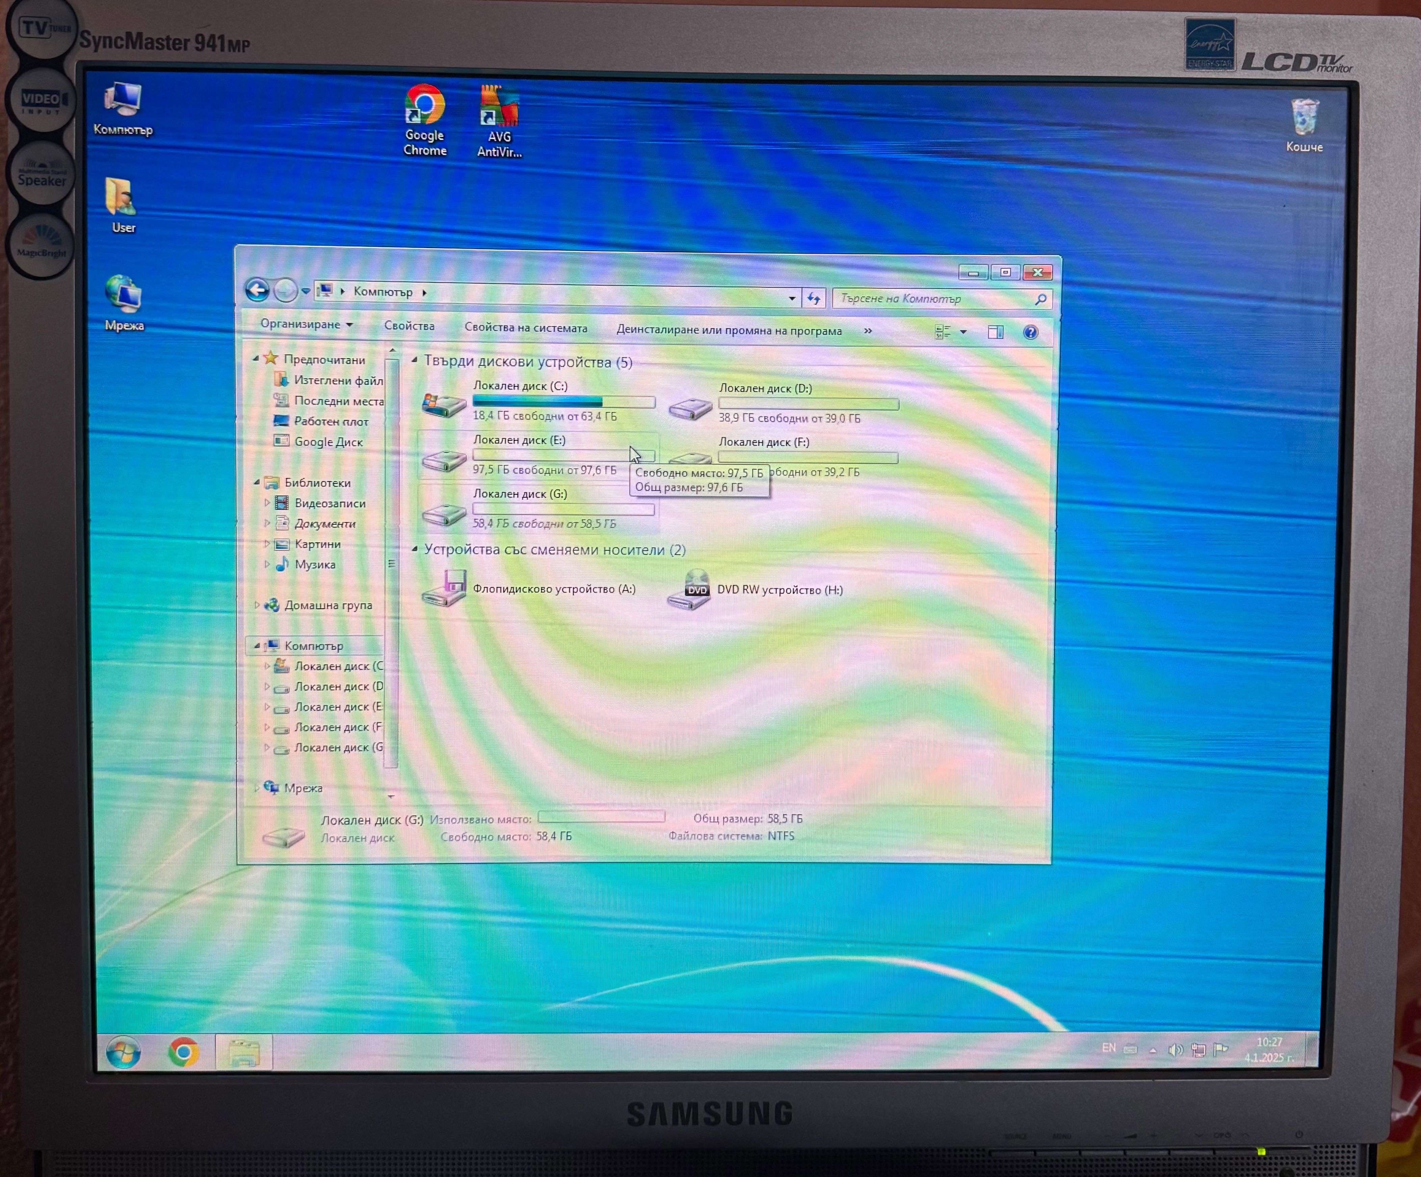
Task: Expand the Домашна група node
Action: pyautogui.click(x=257, y=605)
